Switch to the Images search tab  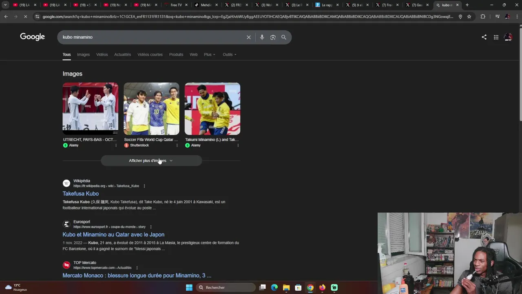coord(83,54)
